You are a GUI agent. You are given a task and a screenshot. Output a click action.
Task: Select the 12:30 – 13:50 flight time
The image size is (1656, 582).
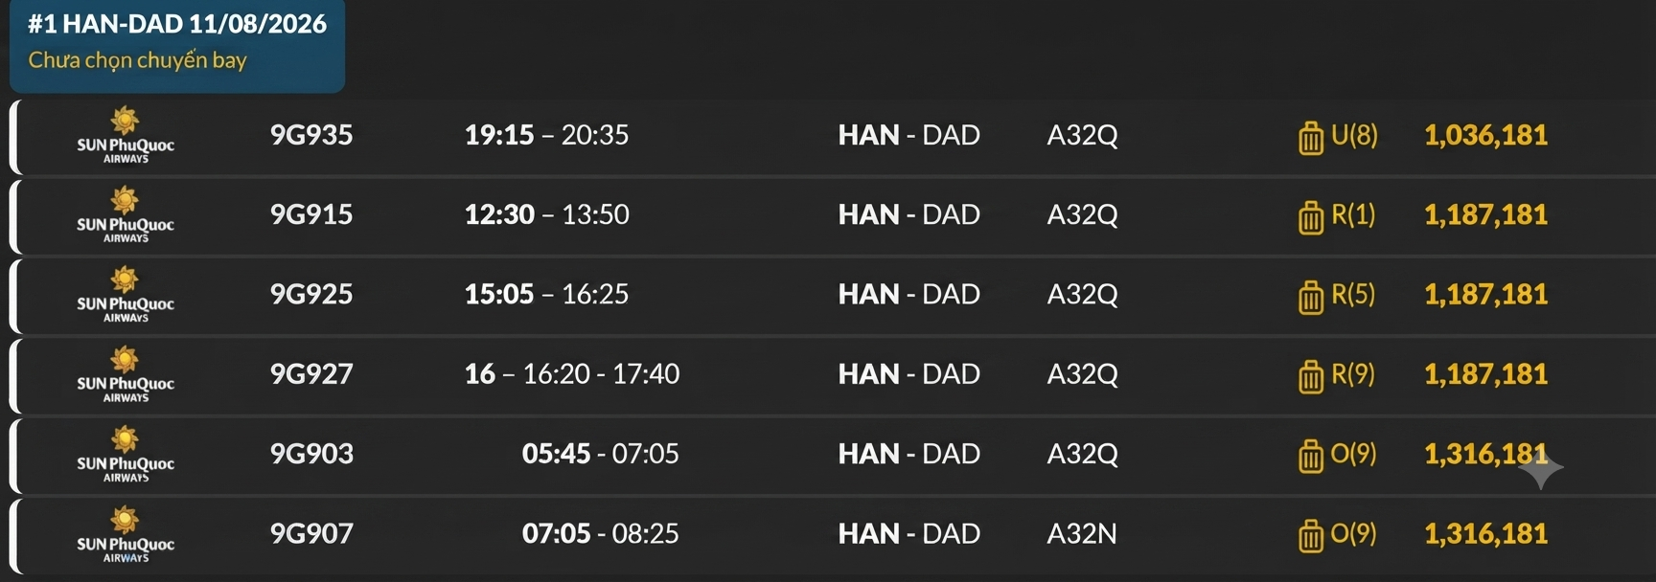(547, 214)
